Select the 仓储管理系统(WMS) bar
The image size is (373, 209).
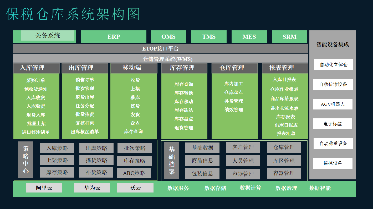[160, 59]
